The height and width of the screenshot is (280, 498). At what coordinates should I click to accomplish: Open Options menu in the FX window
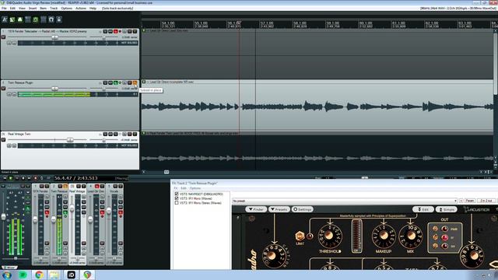[x=195, y=188]
